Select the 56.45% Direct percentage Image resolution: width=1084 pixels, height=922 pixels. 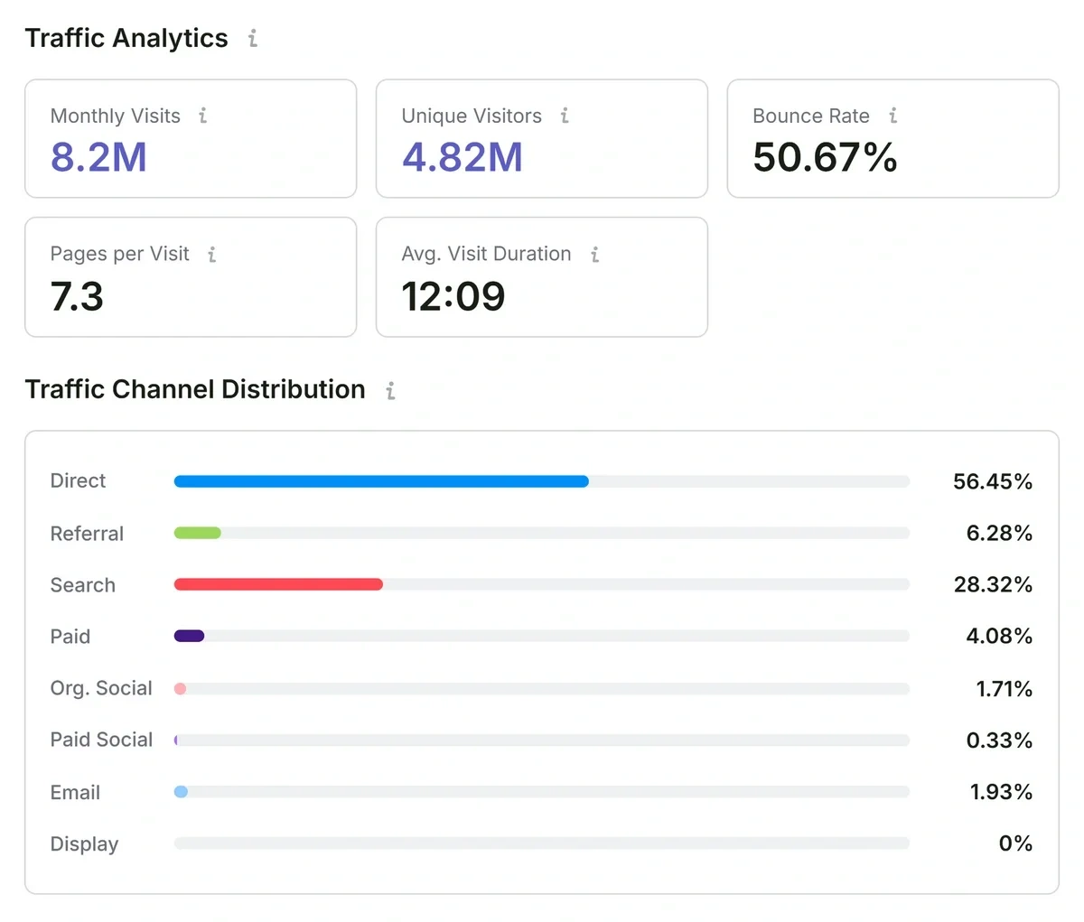993,481
